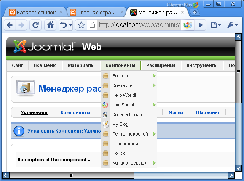
Task: Expand the Контакты submenu arrow
Action: click(154, 85)
